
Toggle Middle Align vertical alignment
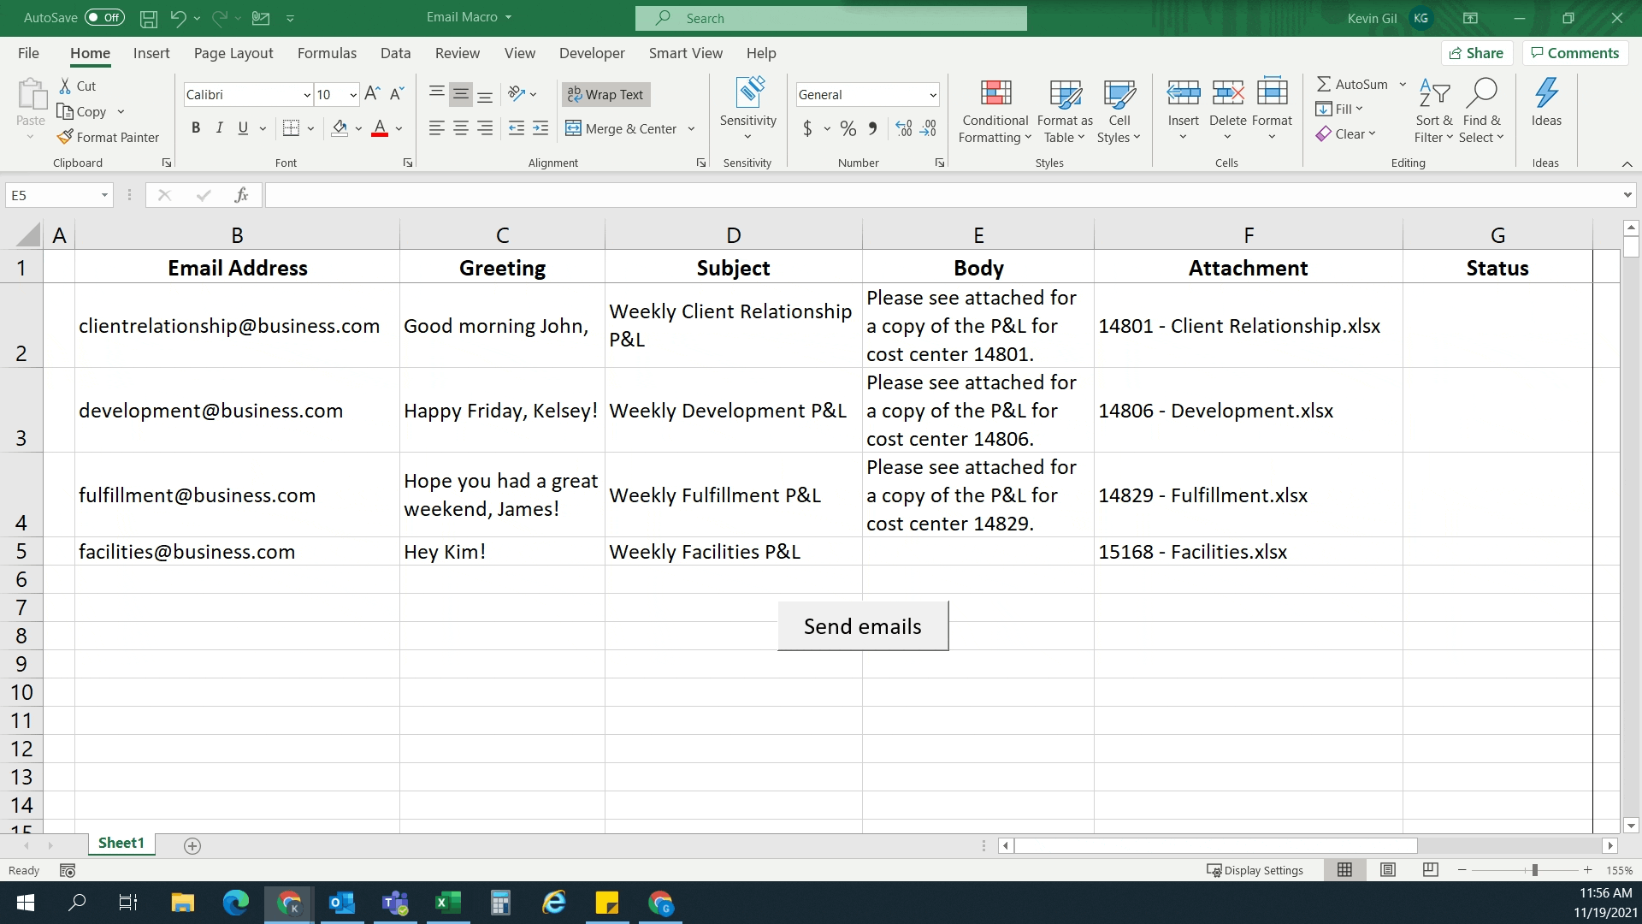pos(460,94)
